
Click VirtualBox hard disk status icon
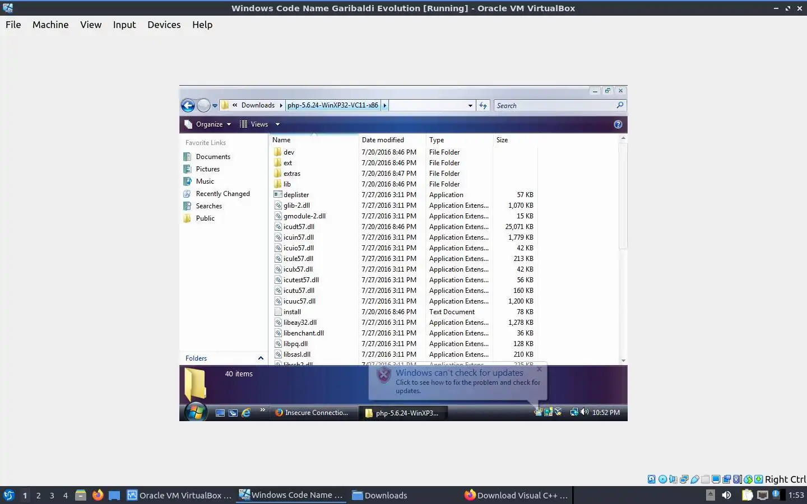[652, 479]
